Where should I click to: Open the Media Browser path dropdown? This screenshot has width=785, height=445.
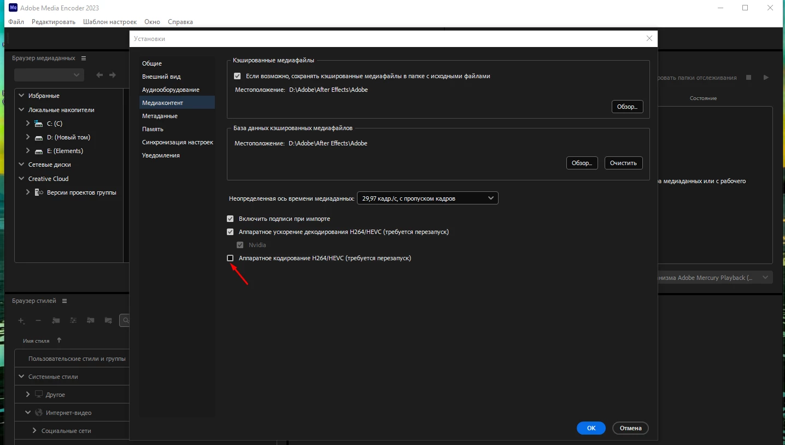coord(49,75)
